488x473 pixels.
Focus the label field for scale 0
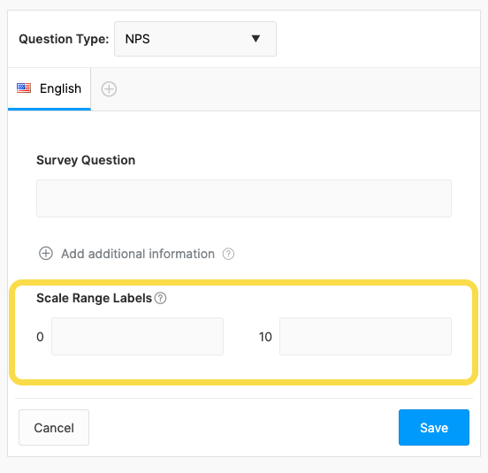click(x=137, y=336)
